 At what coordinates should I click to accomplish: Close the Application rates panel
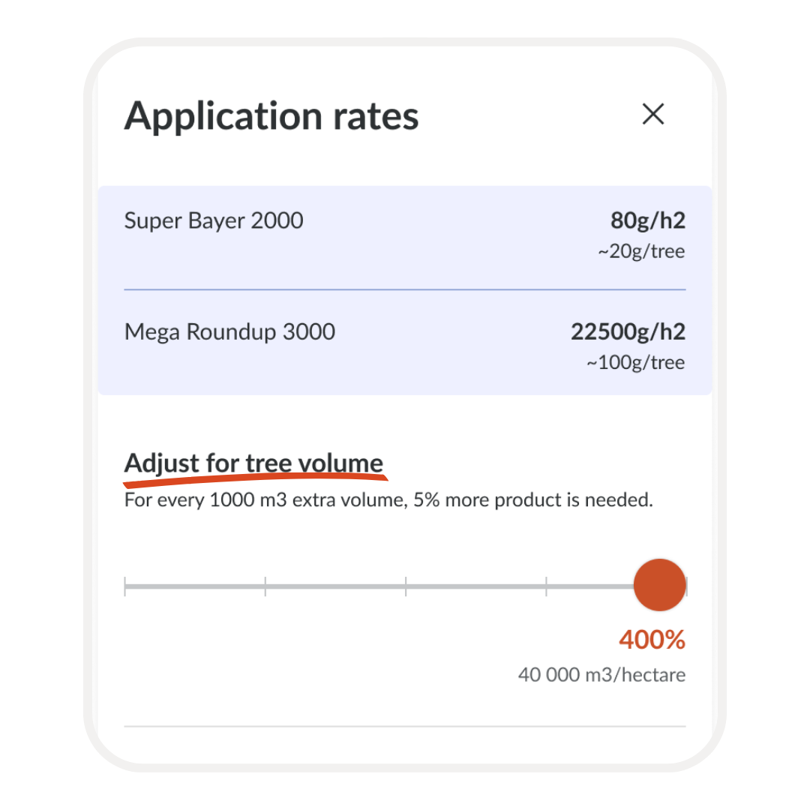tap(653, 115)
